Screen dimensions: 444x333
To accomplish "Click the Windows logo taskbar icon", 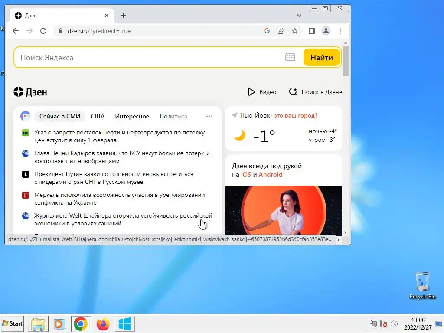I will (125, 324).
